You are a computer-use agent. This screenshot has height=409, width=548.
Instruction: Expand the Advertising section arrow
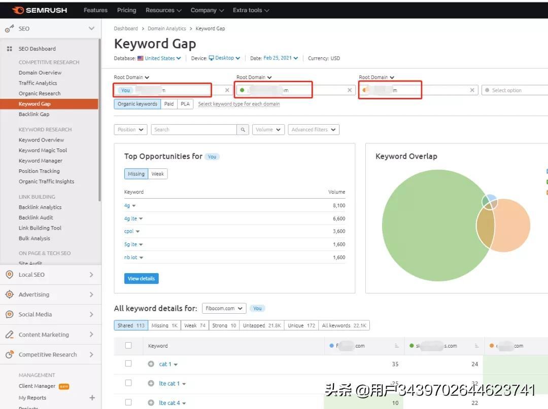point(91,294)
